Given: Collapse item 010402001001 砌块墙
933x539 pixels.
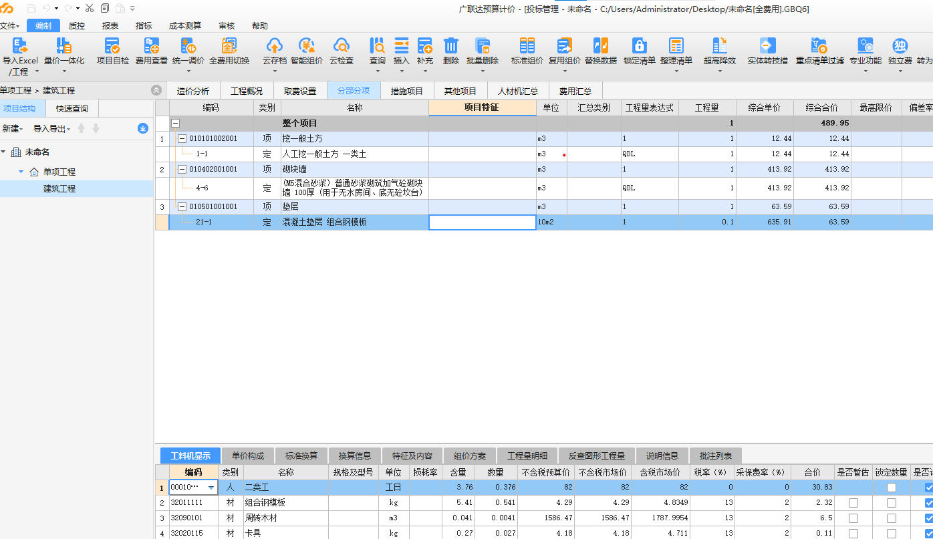Looking at the screenshot, I should (182, 170).
